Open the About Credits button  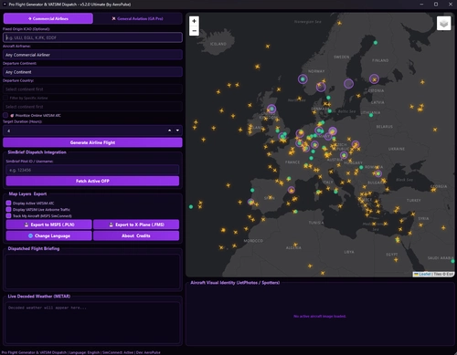click(x=136, y=235)
